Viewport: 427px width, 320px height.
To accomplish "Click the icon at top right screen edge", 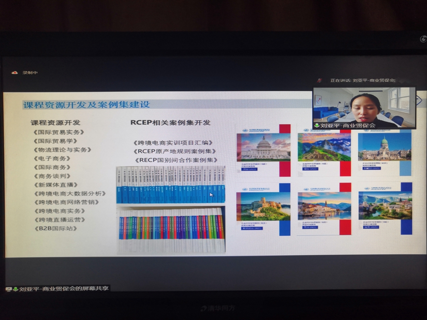I will (422, 39).
